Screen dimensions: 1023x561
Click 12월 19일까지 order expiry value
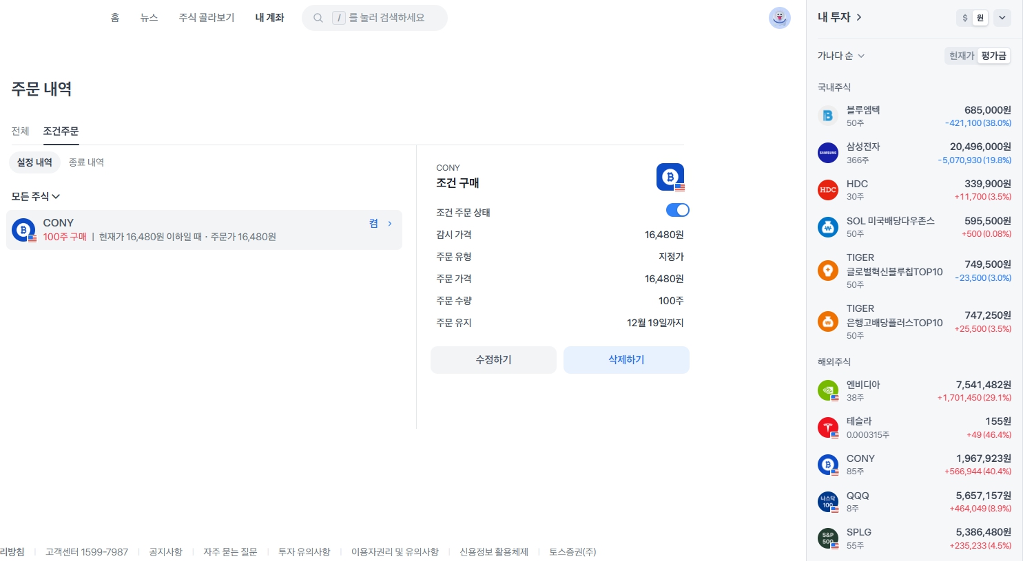[x=655, y=323]
